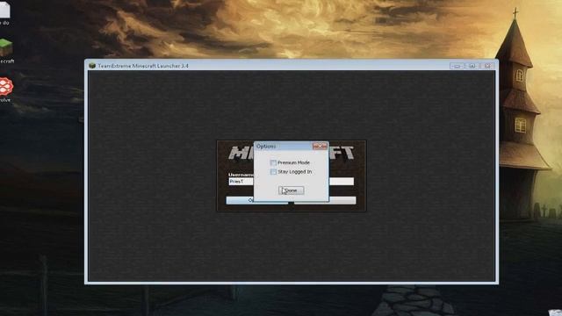This screenshot has width=562, height=316.
Task: Click the Done button in Options dialog
Action: coord(291,190)
